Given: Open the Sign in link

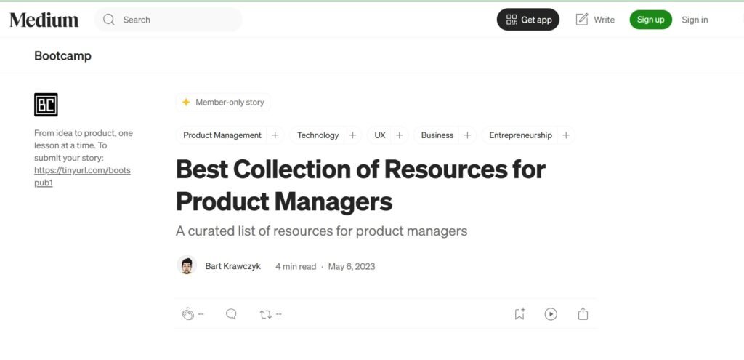Looking at the screenshot, I should tap(695, 20).
